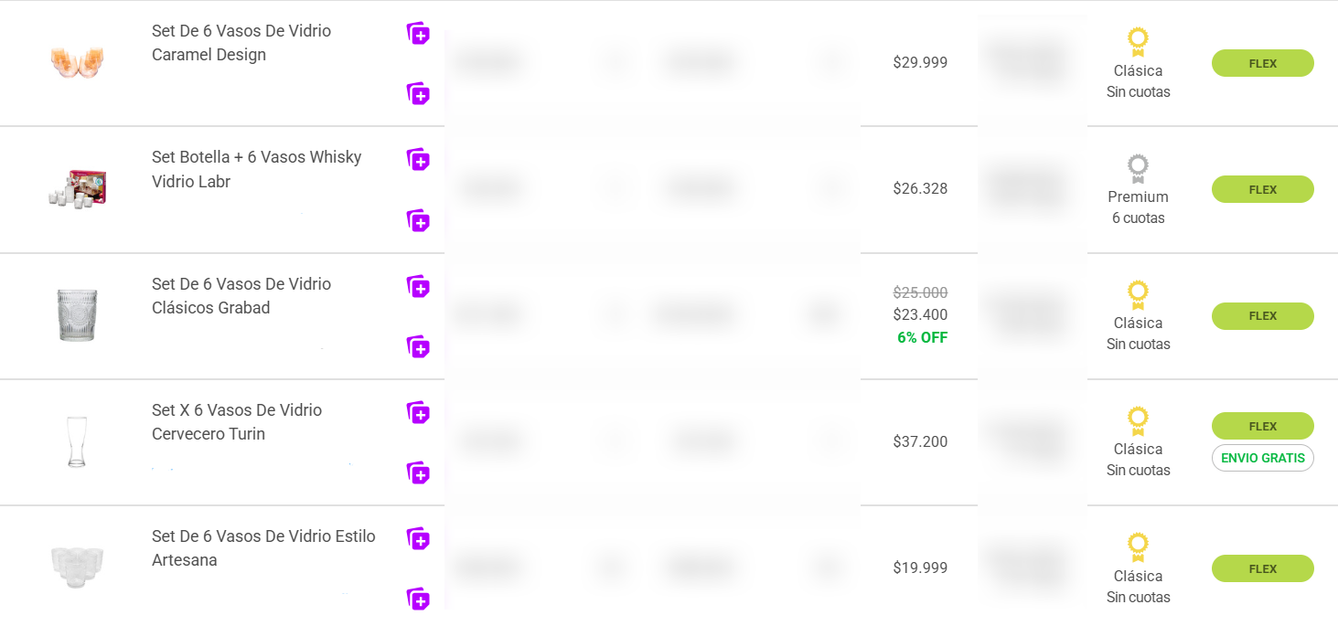Click FLEX badge in the Whisky set row
The image size is (1338, 626).
point(1262,189)
